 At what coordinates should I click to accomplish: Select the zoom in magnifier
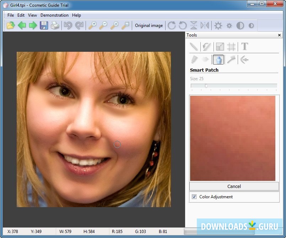tap(93, 25)
